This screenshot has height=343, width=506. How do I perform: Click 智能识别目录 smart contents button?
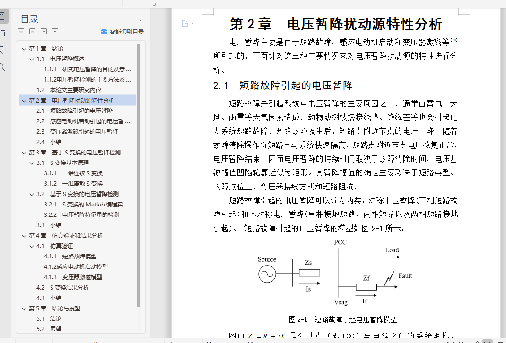(x=122, y=32)
